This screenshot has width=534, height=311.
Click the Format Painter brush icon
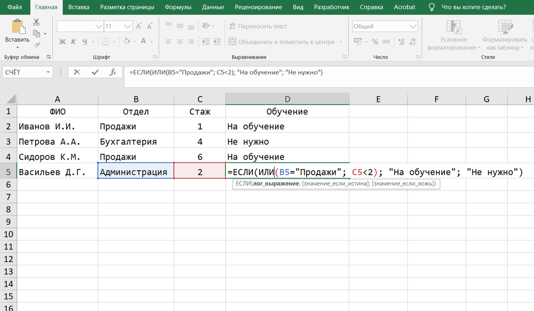click(37, 45)
